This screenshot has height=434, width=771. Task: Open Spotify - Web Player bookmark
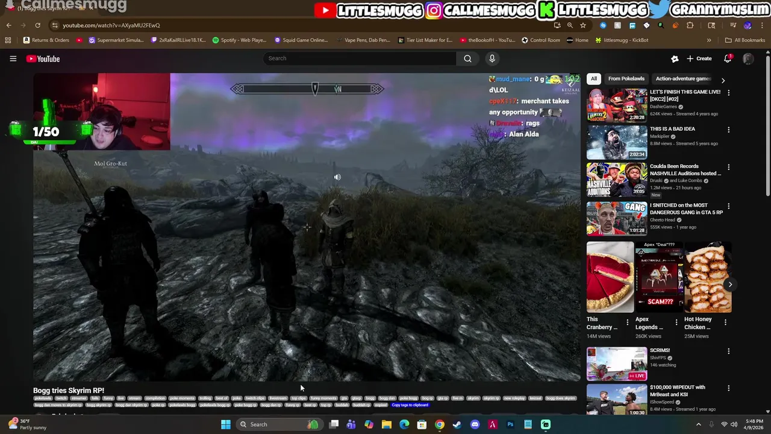coord(239,40)
